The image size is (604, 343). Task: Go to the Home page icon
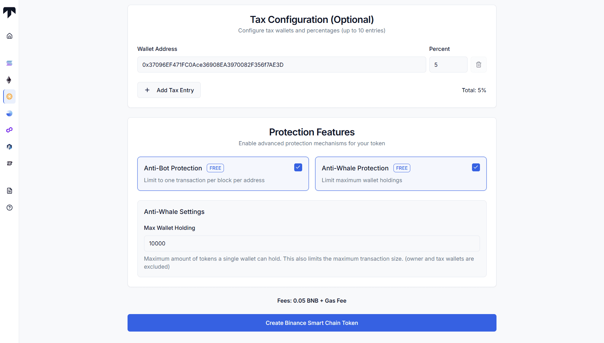pos(10,36)
